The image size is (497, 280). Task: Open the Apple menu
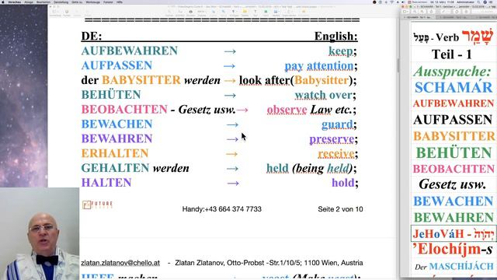[x=3, y=2]
